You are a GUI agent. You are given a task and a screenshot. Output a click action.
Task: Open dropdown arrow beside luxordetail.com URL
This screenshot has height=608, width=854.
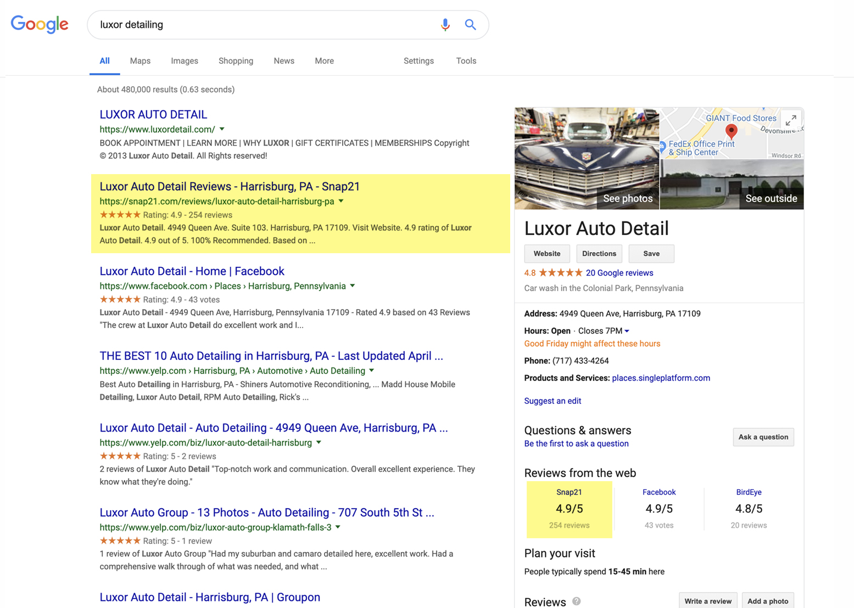coord(222,129)
